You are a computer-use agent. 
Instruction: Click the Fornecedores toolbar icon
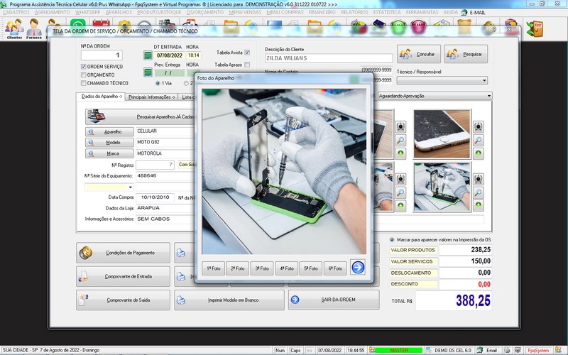tap(34, 30)
